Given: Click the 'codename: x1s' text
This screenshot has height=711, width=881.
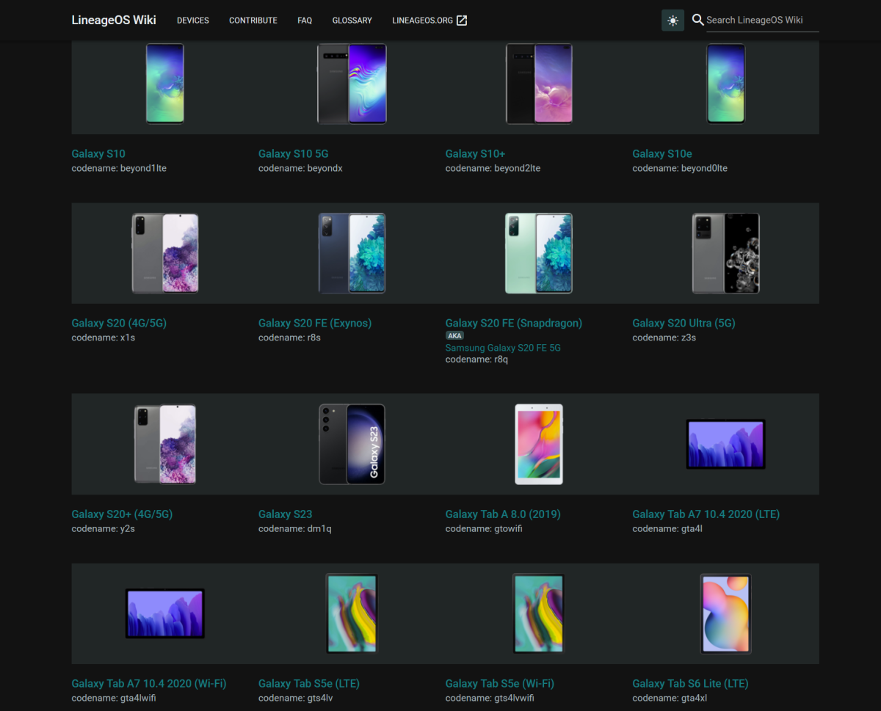Looking at the screenshot, I should (x=103, y=338).
